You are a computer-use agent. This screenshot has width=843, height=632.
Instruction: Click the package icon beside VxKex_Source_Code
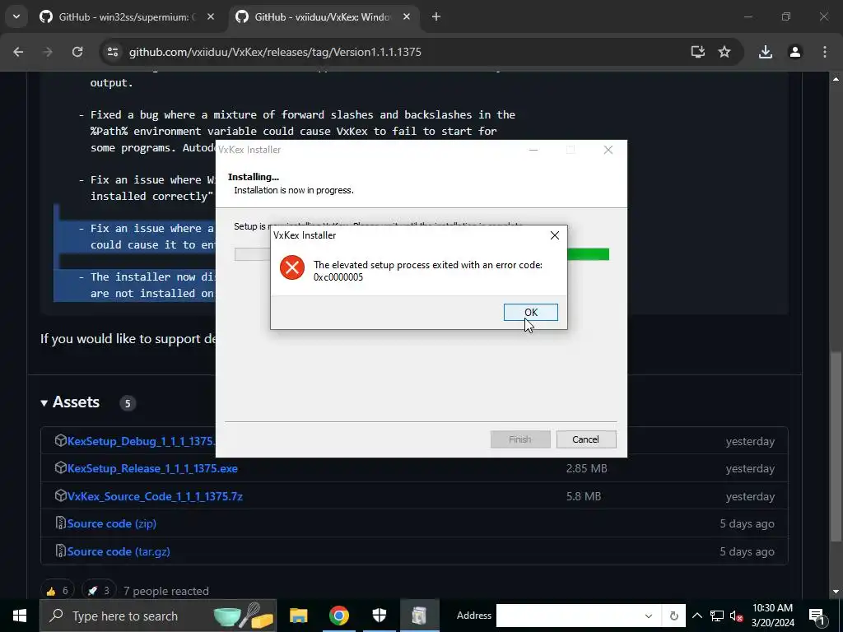[60, 495]
